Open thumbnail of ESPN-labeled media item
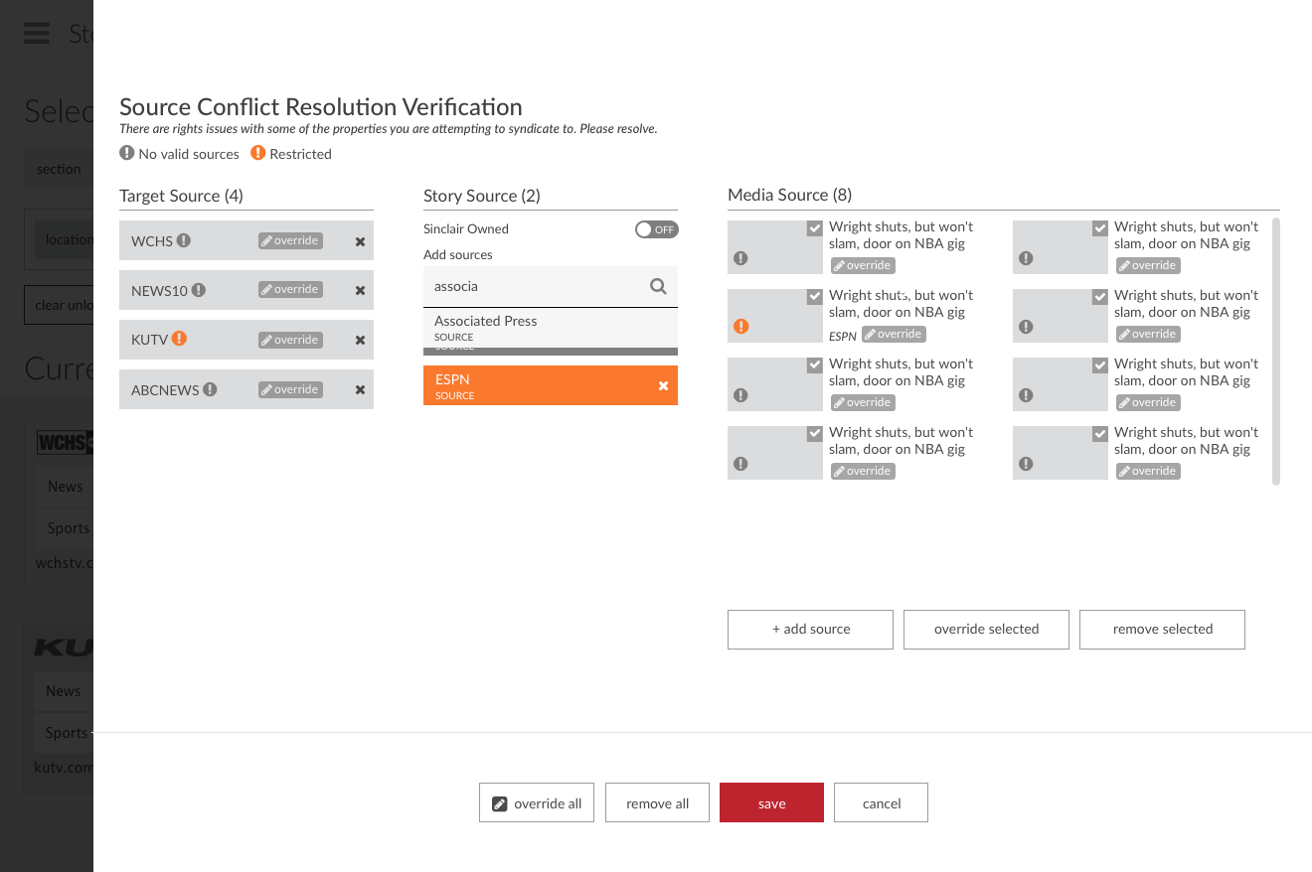 (x=775, y=316)
